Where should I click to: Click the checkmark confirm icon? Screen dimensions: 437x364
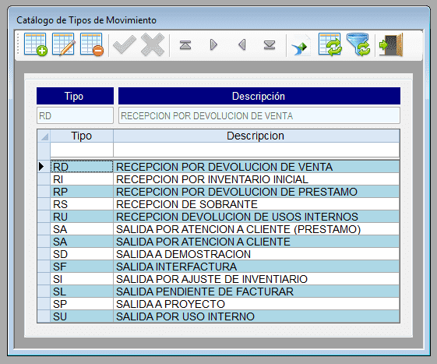click(x=125, y=44)
